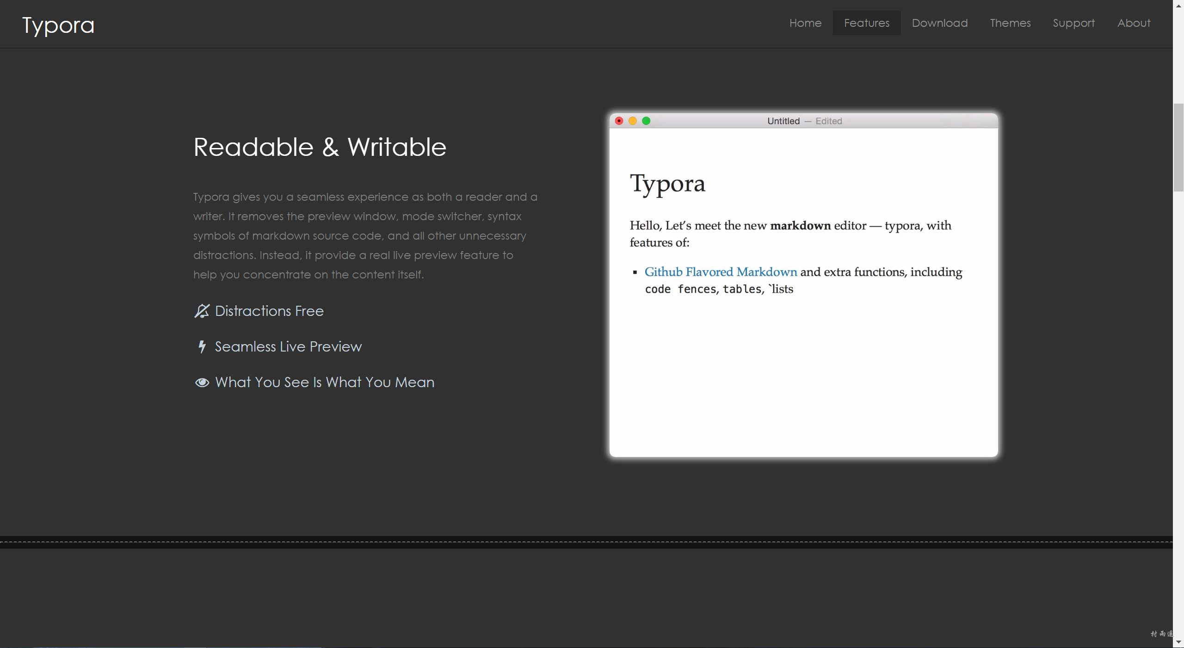Click the red close dot in demo window
1184x648 pixels.
click(x=619, y=121)
